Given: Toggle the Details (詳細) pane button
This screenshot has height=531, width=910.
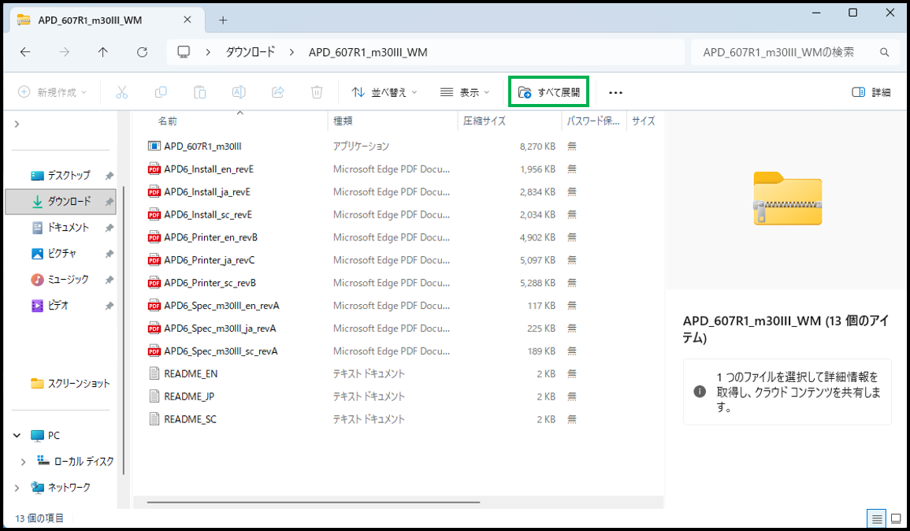Looking at the screenshot, I should click(871, 92).
